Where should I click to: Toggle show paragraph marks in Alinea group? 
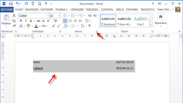pyautogui.click(x=90, y=26)
